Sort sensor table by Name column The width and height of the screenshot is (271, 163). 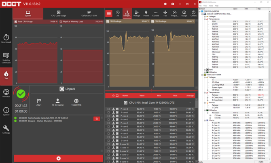click(125, 96)
